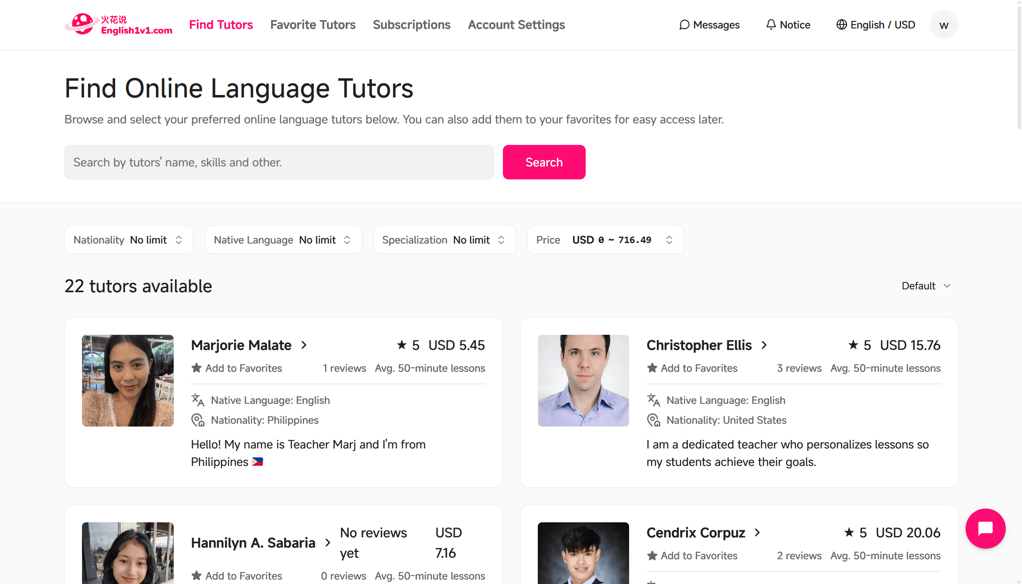The width and height of the screenshot is (1022, 584).
Task: Open the Christopher Ellis name link
Action: point(699,345)
